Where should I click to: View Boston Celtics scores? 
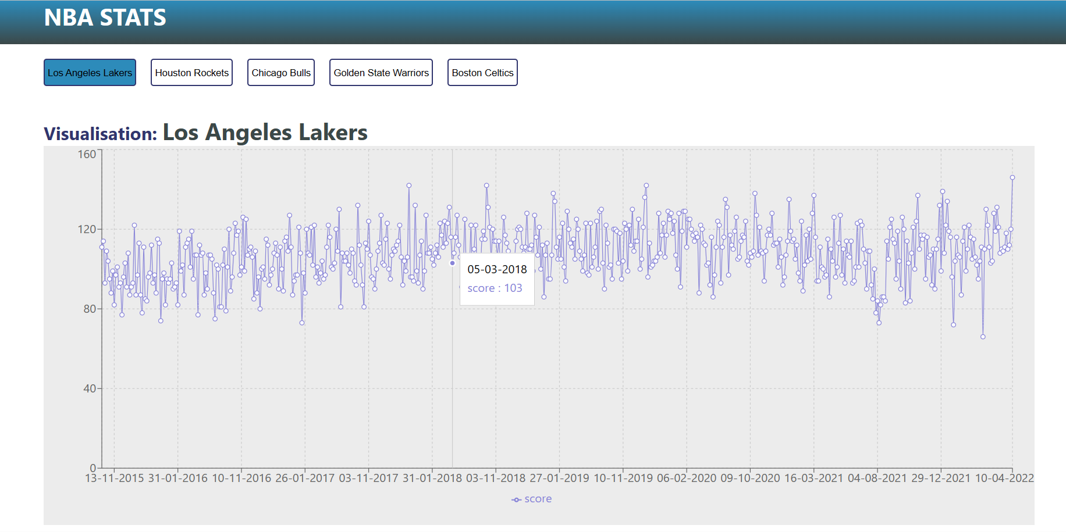point(482,73)
